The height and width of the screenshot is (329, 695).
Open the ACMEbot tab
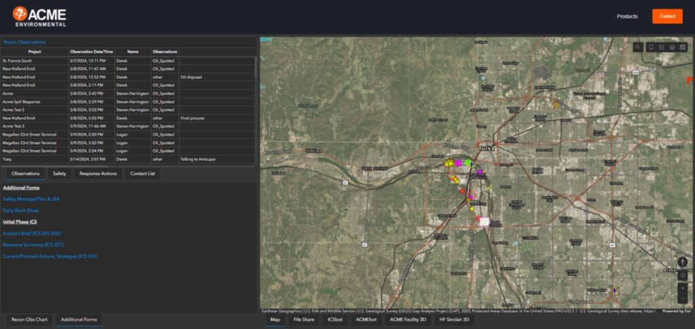click(x=367, y=320)
